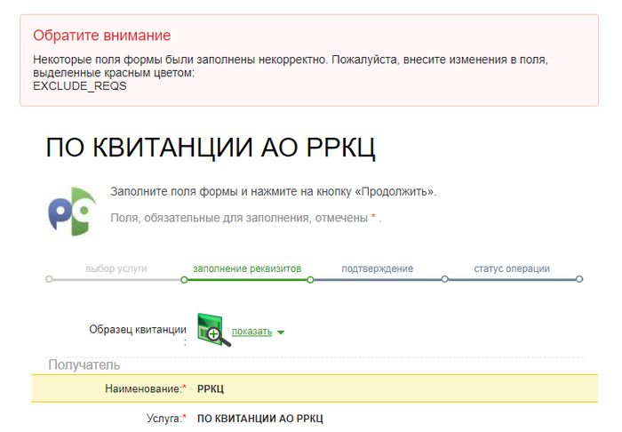
Task: Click the 'Образец квитанции' label
Action: [x=137, y=330]
